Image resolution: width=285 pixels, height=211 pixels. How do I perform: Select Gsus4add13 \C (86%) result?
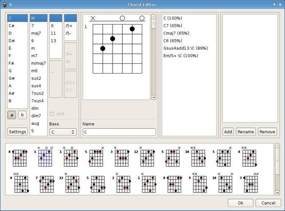pyautogui.click(x=189, y=48)
